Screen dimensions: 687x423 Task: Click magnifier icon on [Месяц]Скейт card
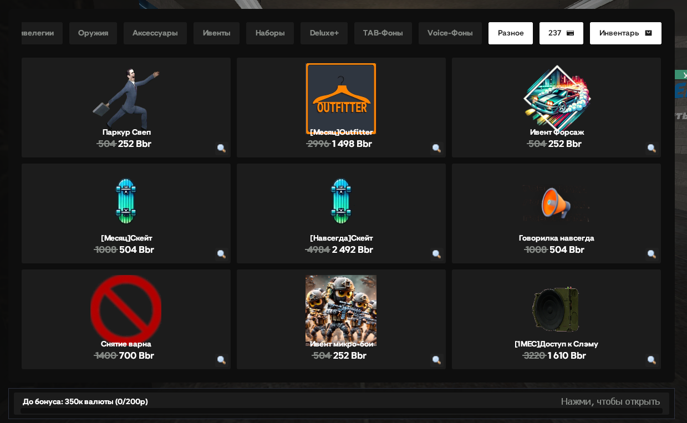point(221,254)
